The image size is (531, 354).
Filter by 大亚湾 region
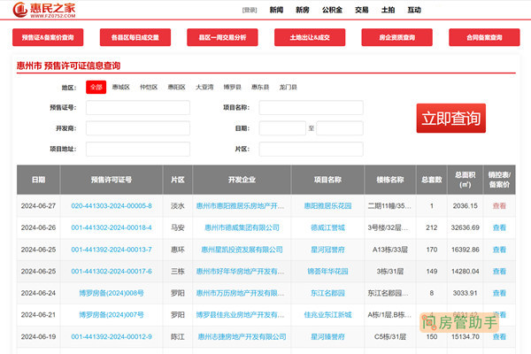point(204,87)
